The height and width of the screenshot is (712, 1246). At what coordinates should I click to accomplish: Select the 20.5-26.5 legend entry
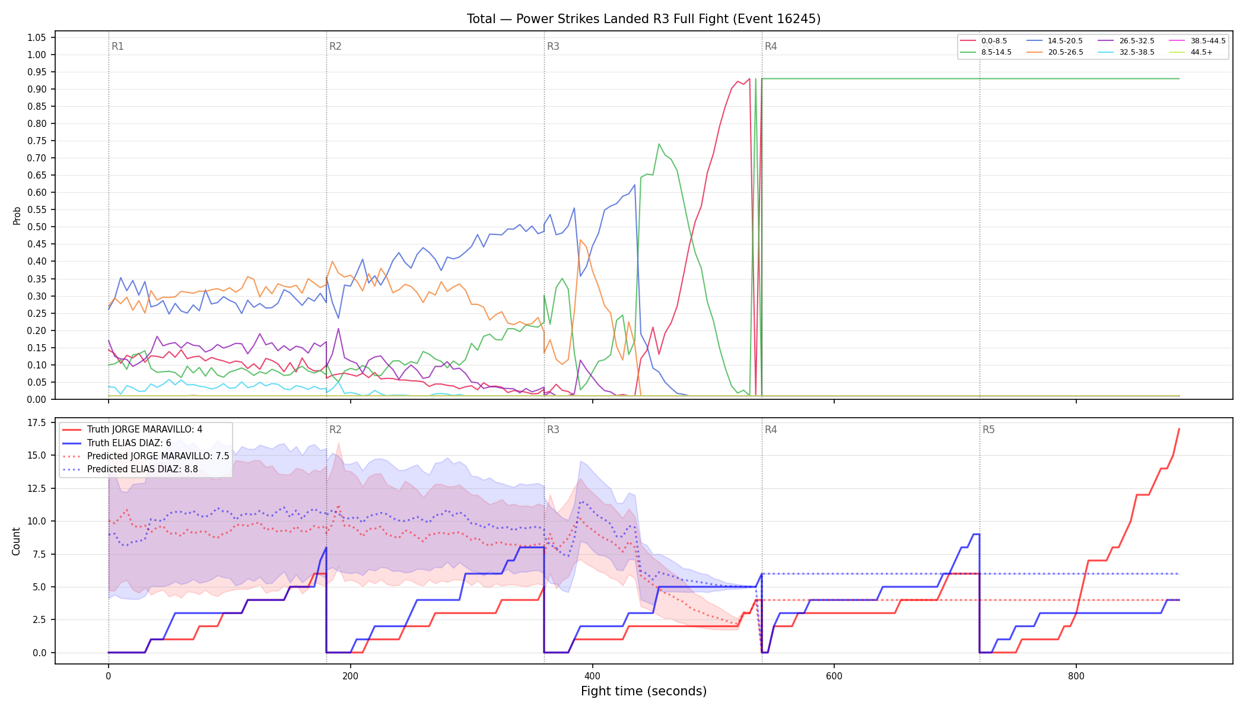pos(1054,52)
